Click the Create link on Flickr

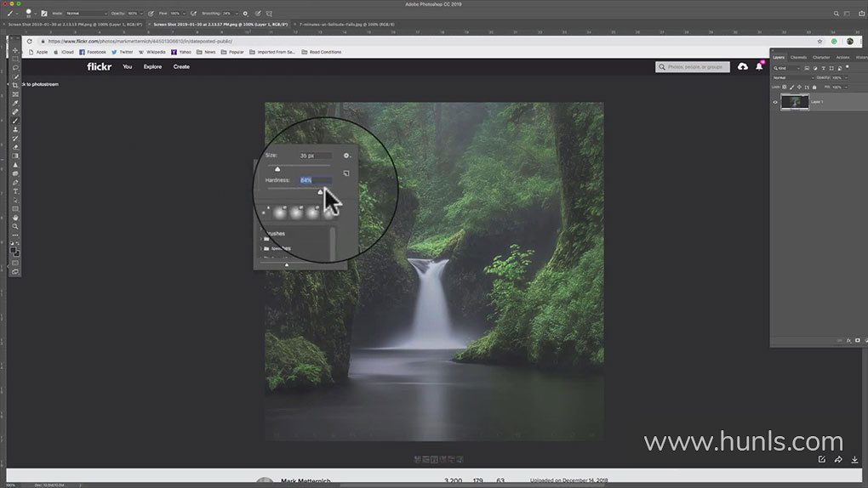[x=181, y=67]
